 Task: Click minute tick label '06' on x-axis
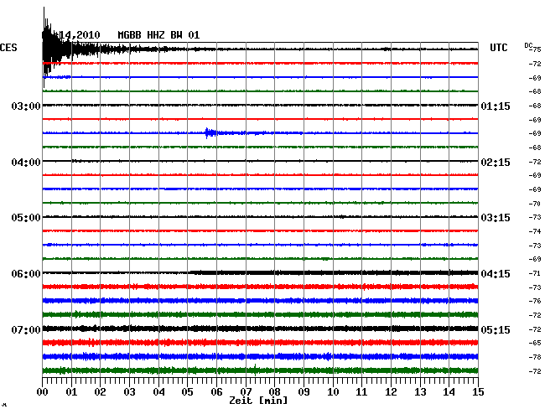[x=216, y=391]
